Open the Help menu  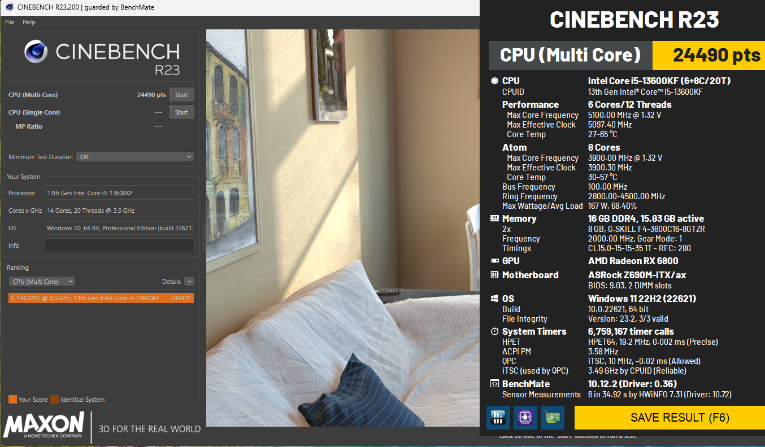pyautogui.click(x=29, y=22)
